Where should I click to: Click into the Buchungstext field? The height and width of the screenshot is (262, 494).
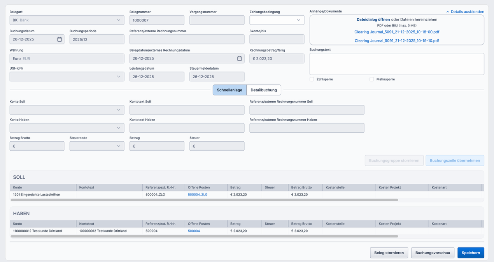(x=396, y=64)
